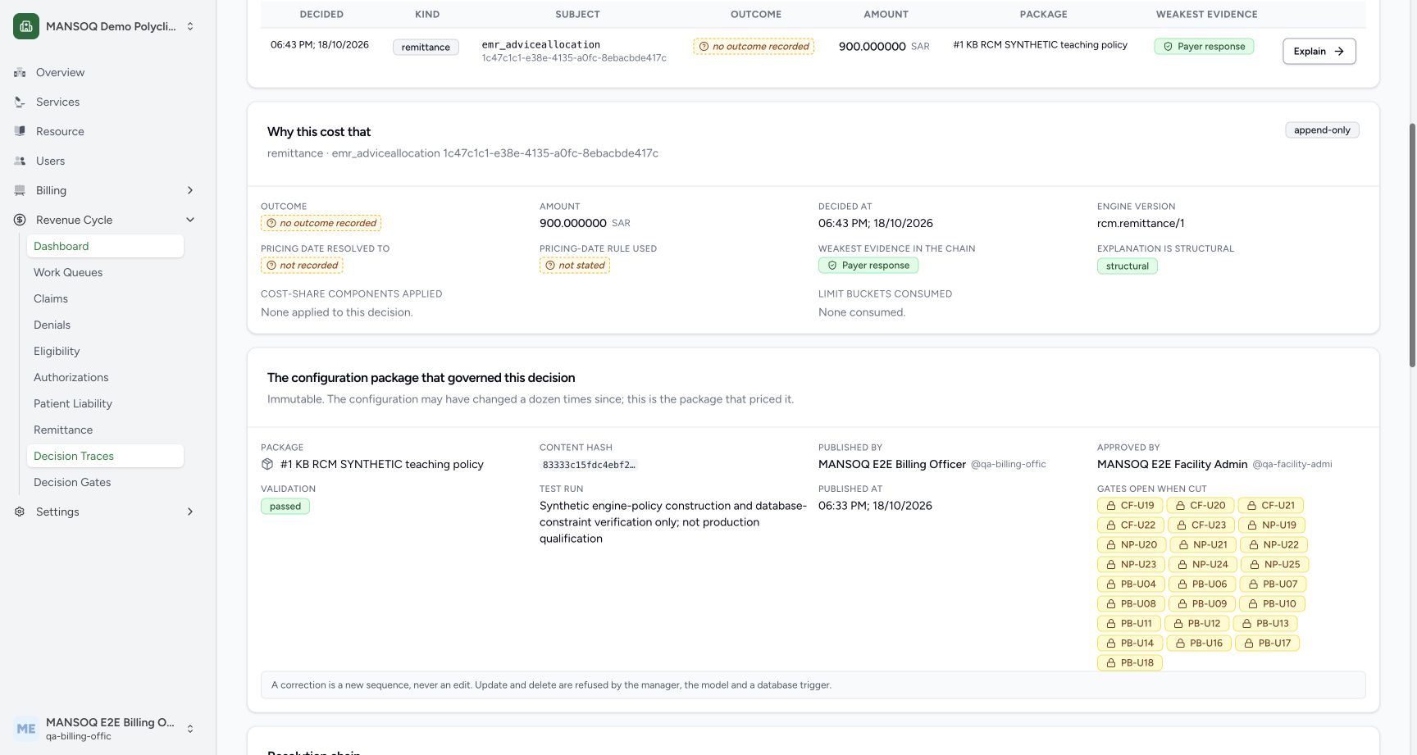The height and width of the screenshot is (755, 1417).
Task: Click the green 'passed' validation badge
Action: 285,507
